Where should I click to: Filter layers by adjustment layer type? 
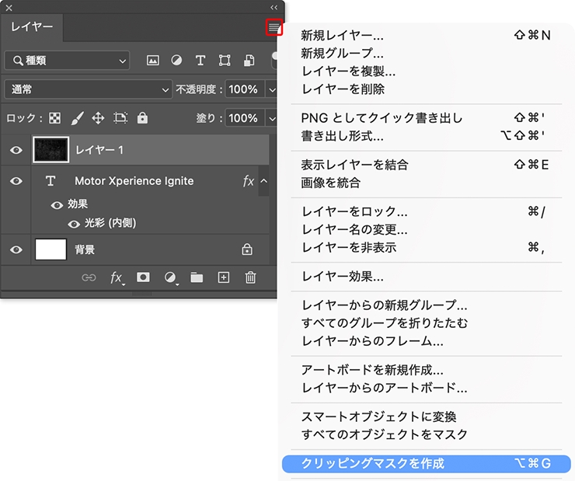176,61
